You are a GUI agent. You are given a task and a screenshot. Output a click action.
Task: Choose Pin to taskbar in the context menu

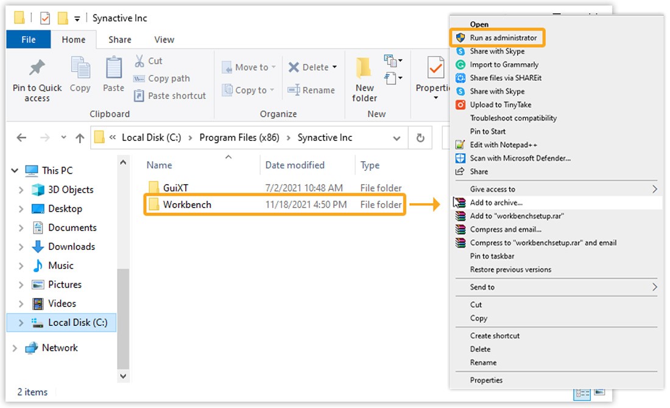click(492, 256)
